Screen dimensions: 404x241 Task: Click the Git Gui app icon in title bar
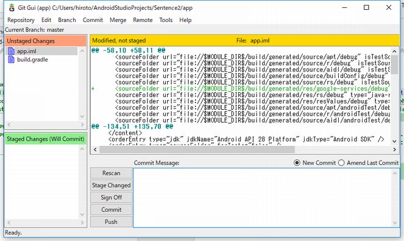click(x=12, y=7)
